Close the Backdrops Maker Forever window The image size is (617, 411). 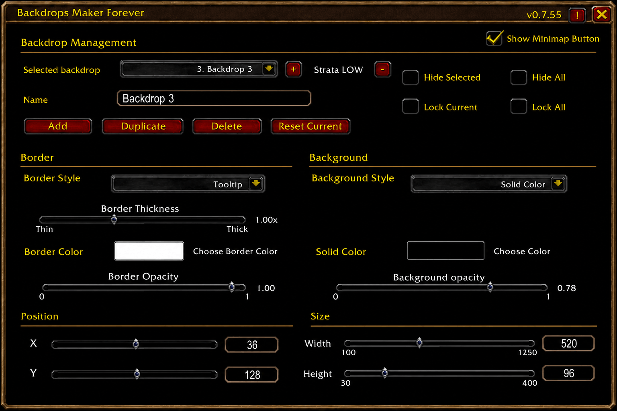click(x=601, y=15)
